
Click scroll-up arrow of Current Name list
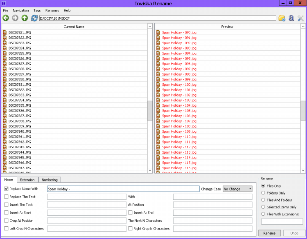[x=150, y=26]
